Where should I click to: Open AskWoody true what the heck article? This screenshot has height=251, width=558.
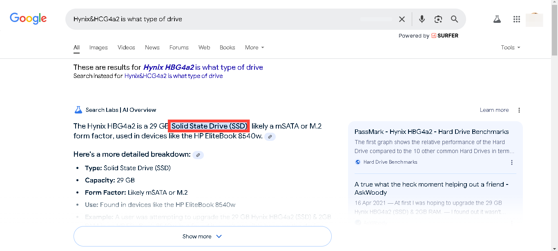tap(432, 188)
